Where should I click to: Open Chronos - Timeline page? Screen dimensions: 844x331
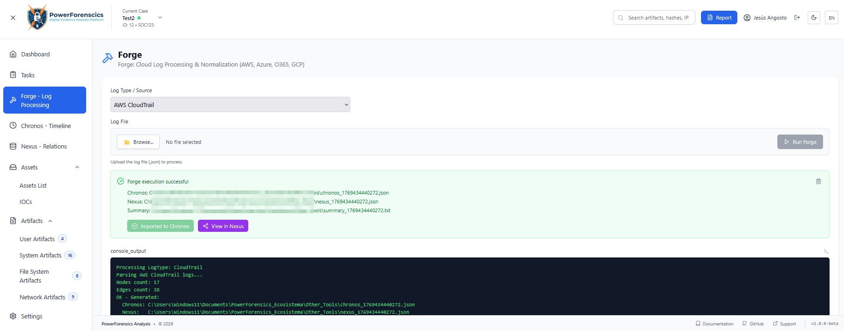(x=45, y=126)
